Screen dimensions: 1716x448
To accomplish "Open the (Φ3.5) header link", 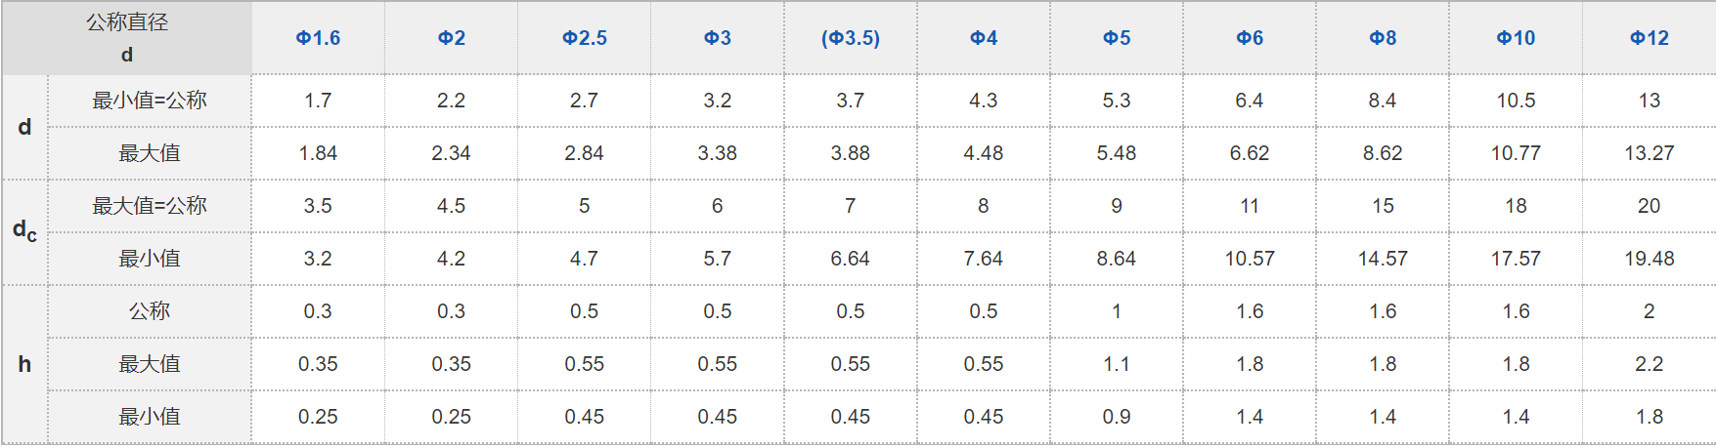I will (850, 38).
